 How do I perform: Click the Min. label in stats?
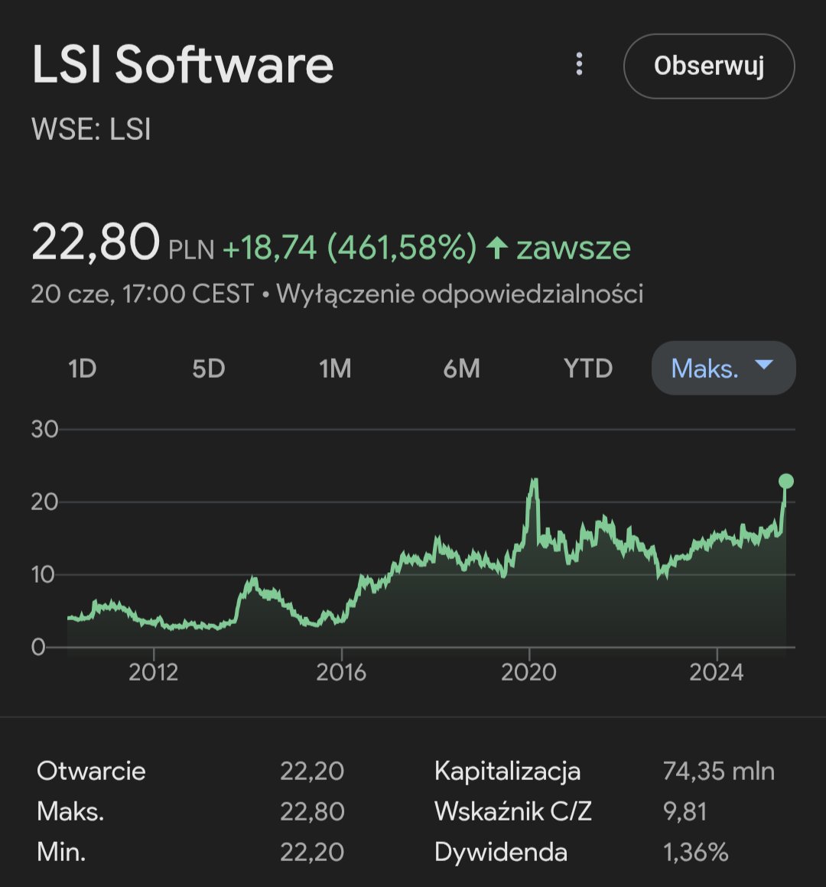click(x=61, y=852)
